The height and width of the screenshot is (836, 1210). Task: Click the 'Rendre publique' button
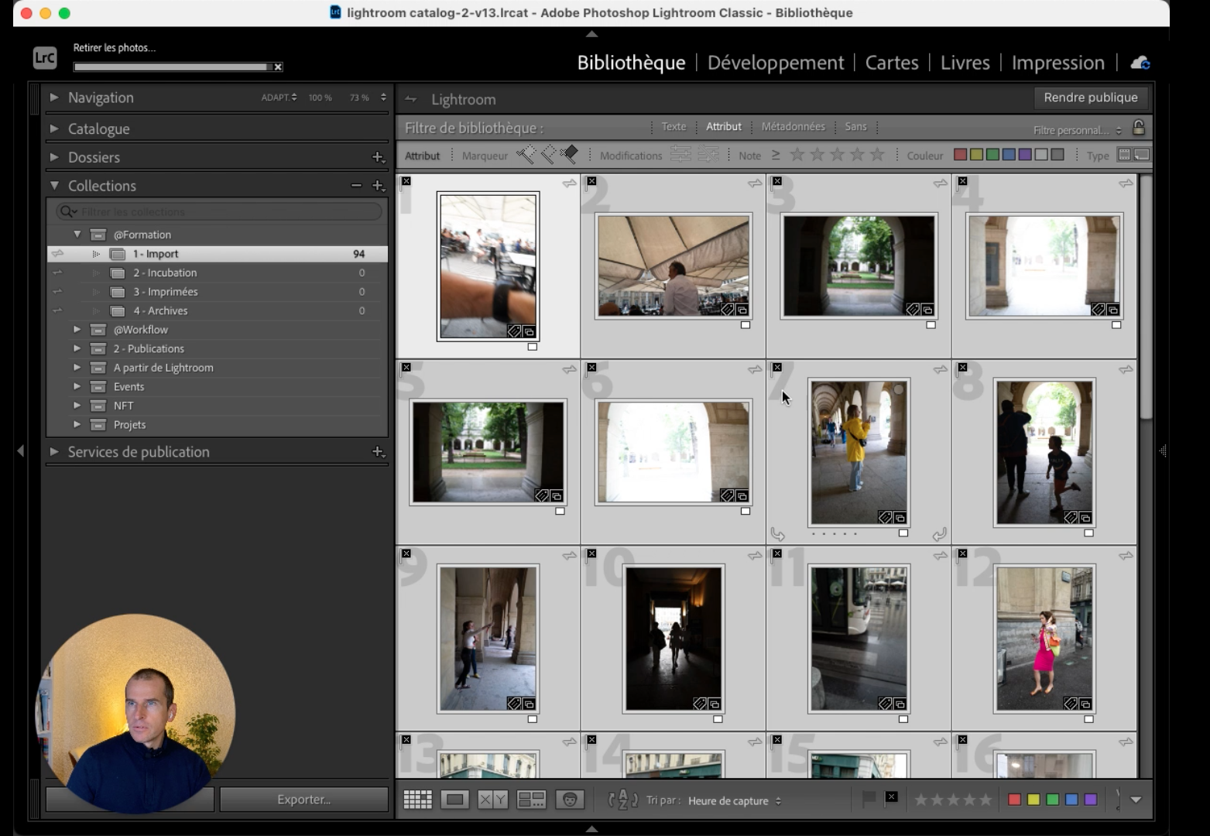1090,98
